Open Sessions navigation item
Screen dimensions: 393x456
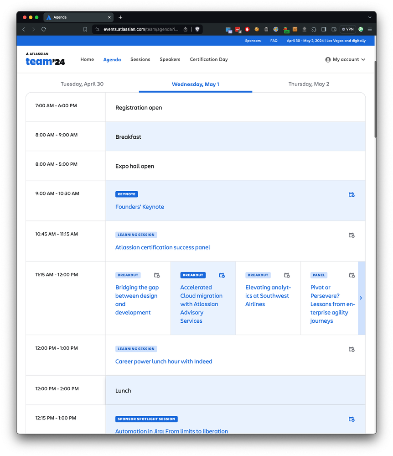[x=140, y=59]
